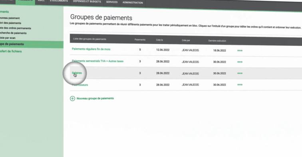302x157 pixels.
Task: Open the Fournisseurs payment group
Action: pyautogui.click(x=80, y=85)
